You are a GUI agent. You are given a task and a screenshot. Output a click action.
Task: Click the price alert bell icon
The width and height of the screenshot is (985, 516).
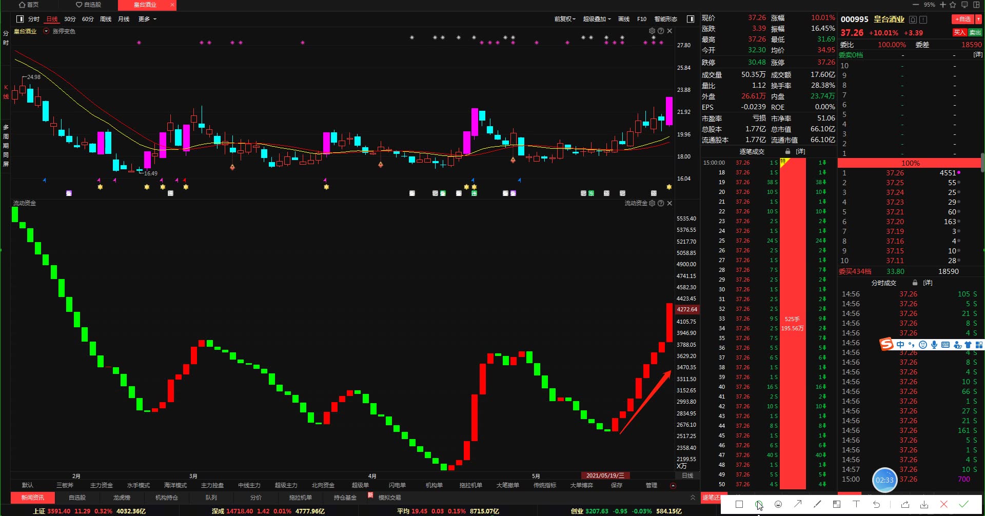[913, 19]
